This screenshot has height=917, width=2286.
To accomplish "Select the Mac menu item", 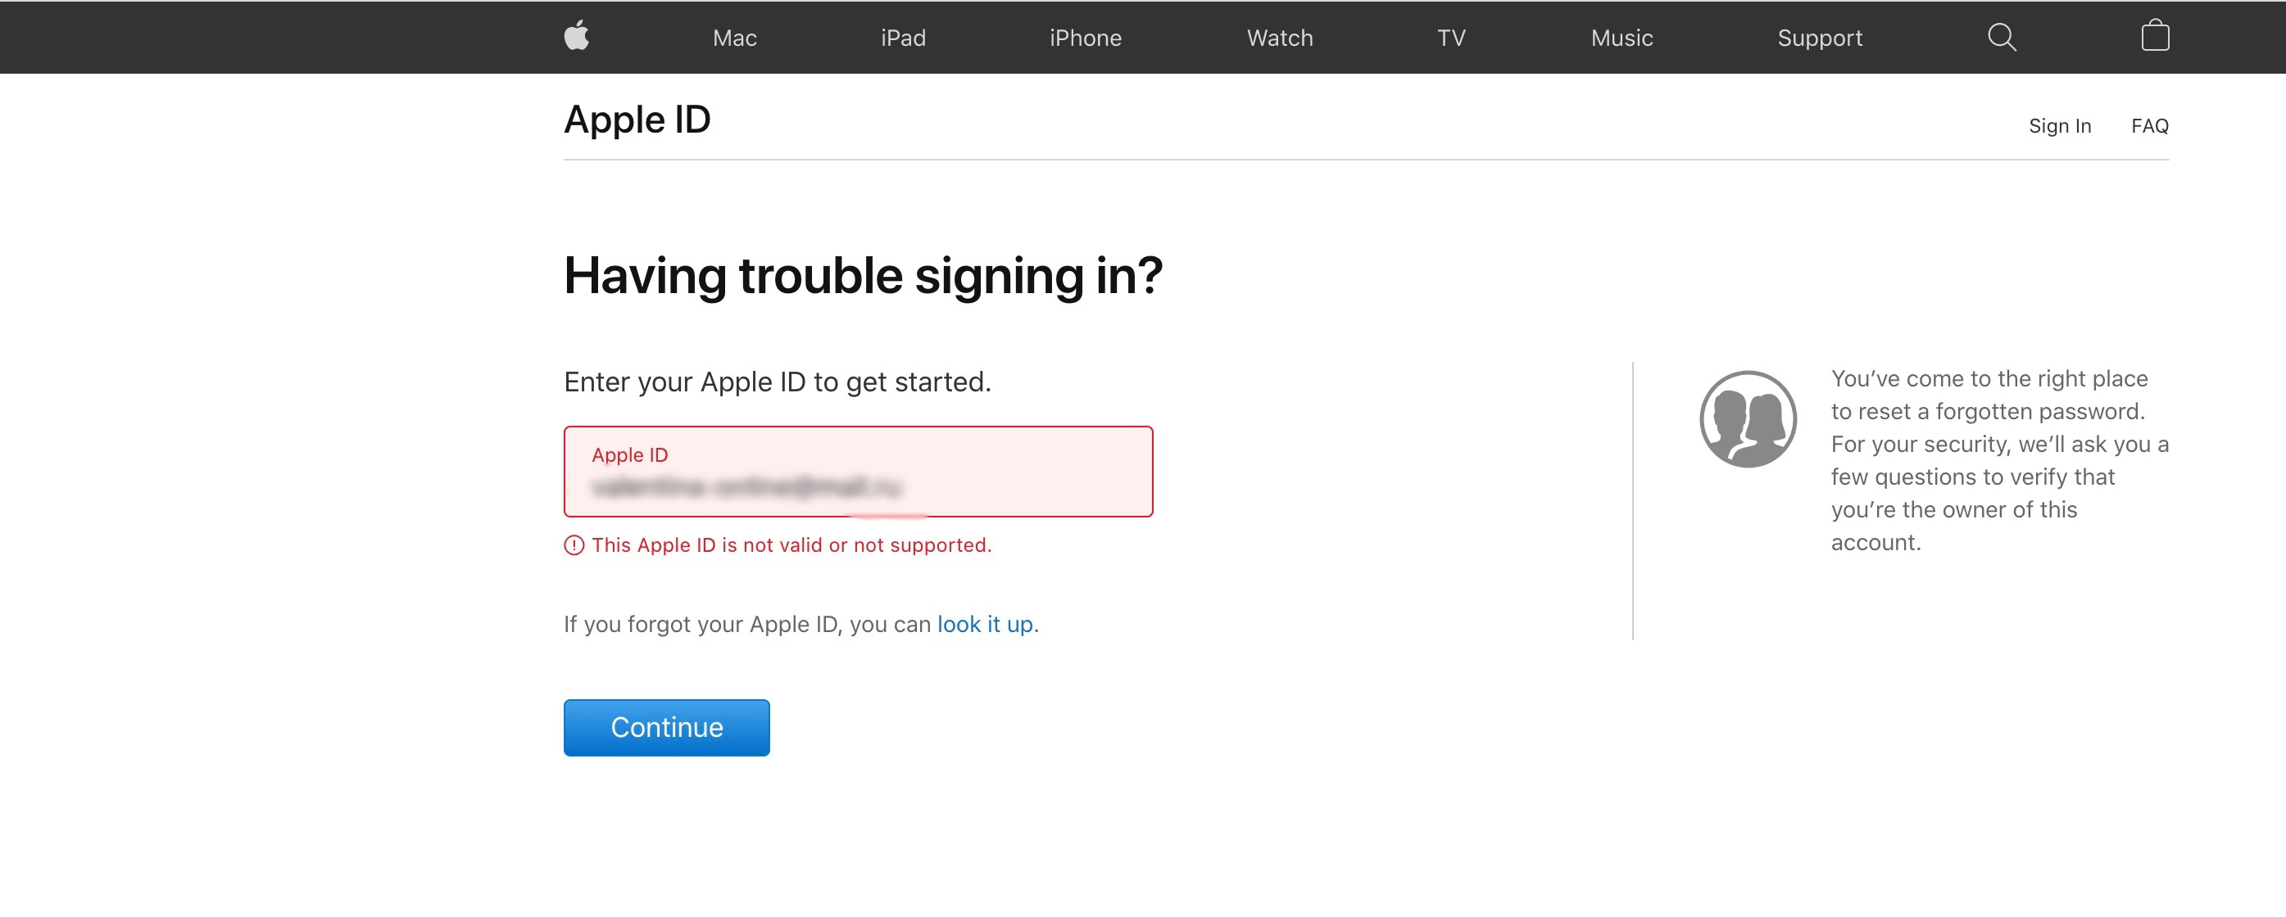I will click(733, 37).
